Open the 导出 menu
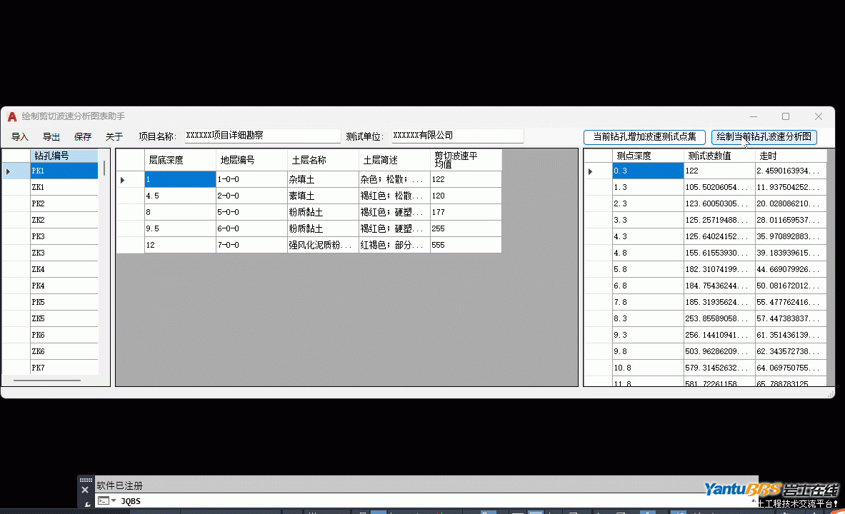 click(x=51, y=137)
